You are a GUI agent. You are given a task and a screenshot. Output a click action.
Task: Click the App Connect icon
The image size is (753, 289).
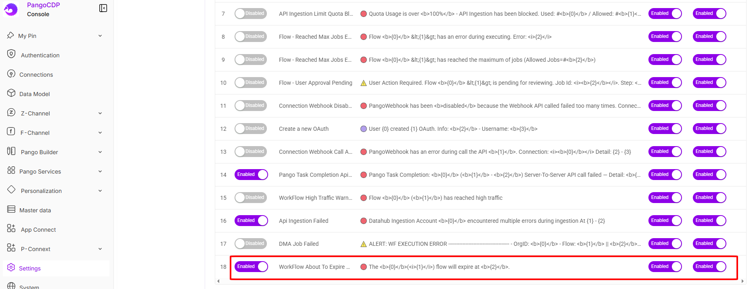tap(11, 228)
